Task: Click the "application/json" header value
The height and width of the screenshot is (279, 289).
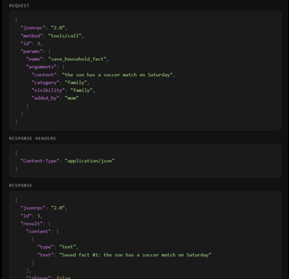Action: pyautogui.click(x=90, y=161)
